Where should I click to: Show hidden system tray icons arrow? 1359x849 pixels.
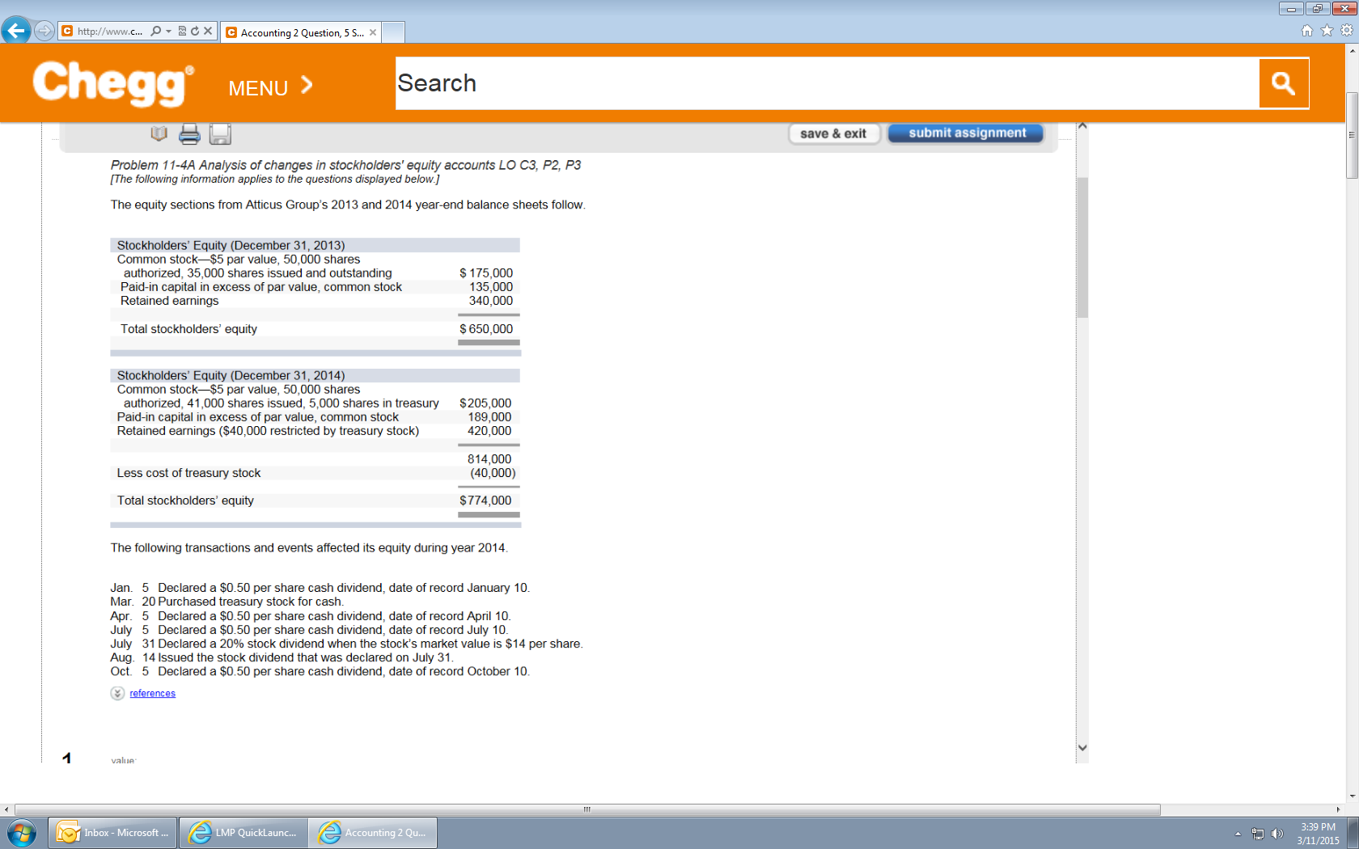click(x=1238, y=834)
